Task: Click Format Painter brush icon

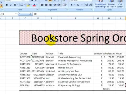Action: [x=1, y=6]
